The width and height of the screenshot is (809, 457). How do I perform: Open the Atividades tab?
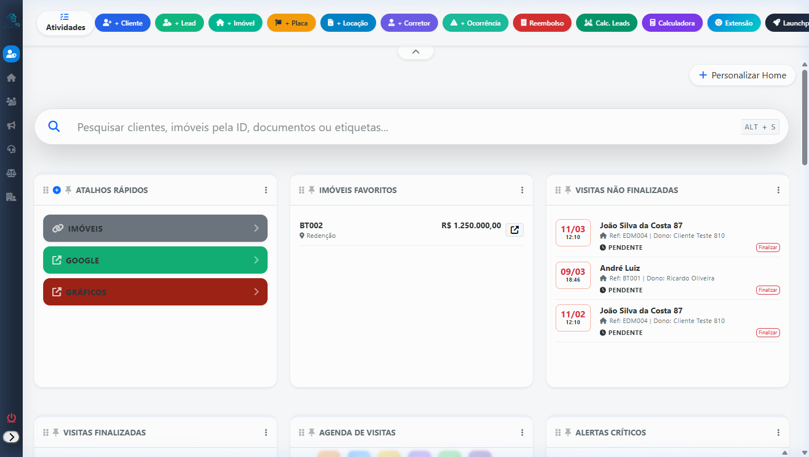[x=66, y=23]
